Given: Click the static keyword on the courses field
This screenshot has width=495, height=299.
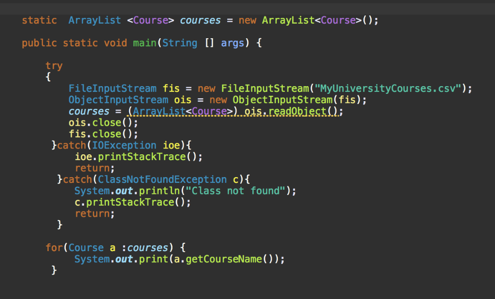Looking at the screenshot, I should 40,20.
